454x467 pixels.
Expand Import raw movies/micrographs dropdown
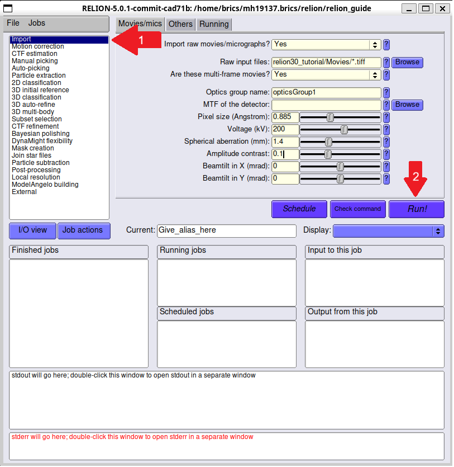click(375, 45)
